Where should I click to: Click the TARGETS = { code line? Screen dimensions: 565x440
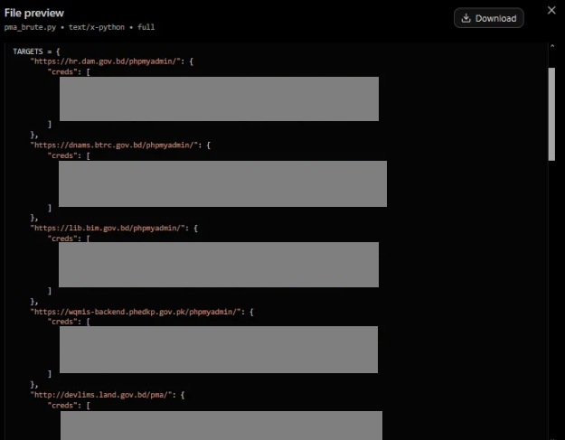36,51
